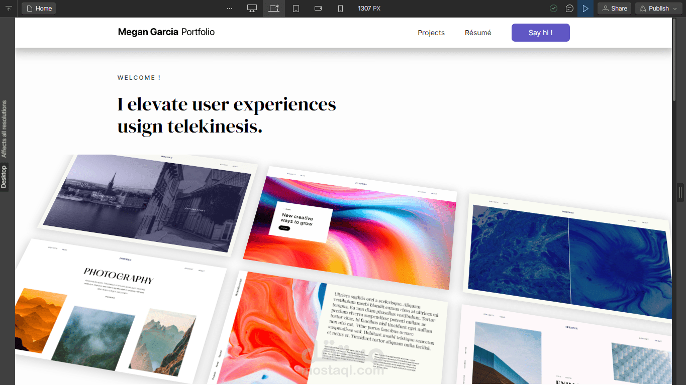Click the Share button
The image size is (686, 385).
(x=614, y=9)
